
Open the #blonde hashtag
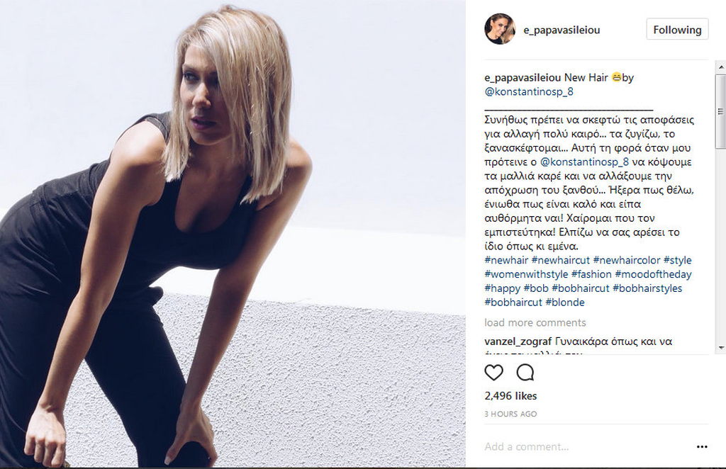565,303
